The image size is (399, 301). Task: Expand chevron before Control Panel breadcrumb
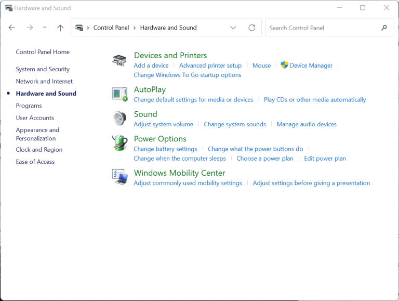(88, 28)
